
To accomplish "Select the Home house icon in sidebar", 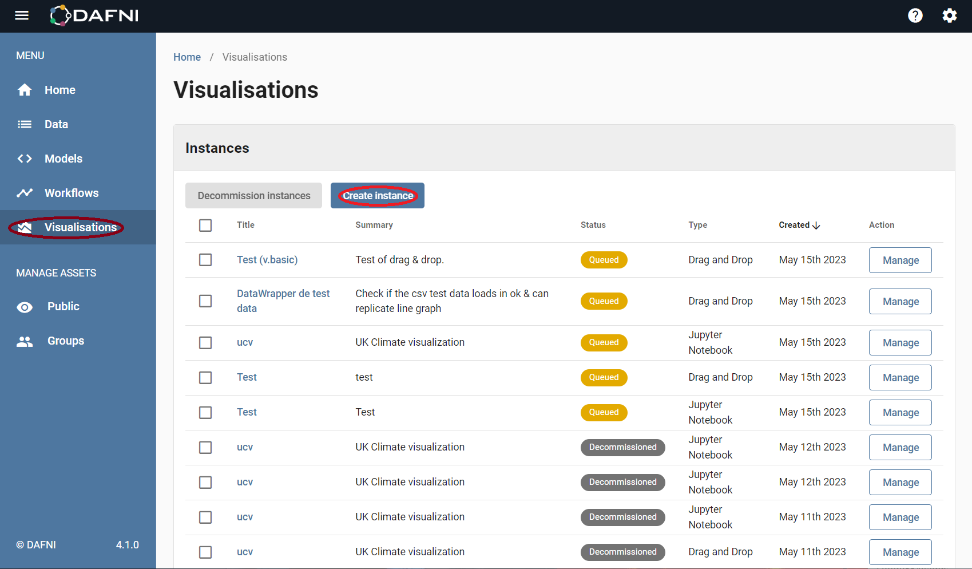I will 25,89.
